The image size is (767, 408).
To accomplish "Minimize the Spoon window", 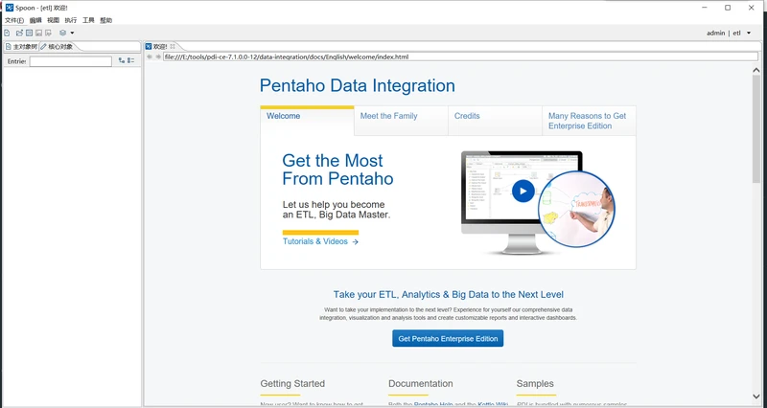I will coord(705,8).
